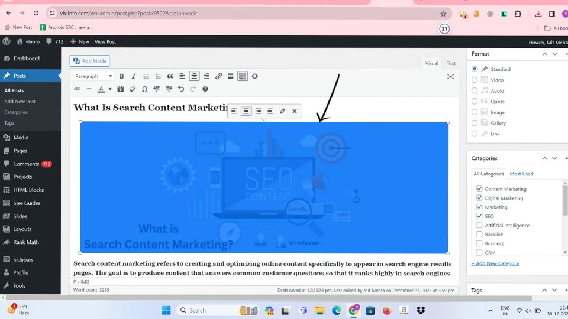This screenshot has height=319, width=568.
Task: Move Categories panel up
Action: tap(545, 158)
